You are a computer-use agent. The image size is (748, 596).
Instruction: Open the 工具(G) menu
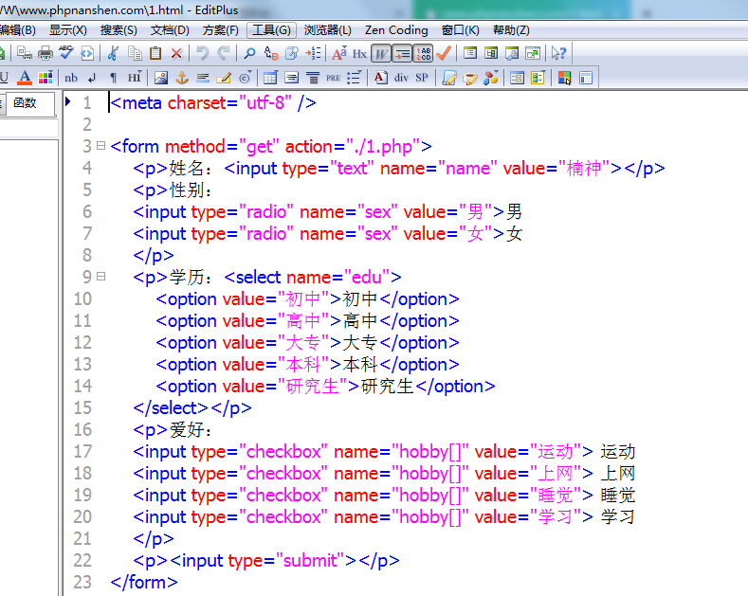point(271,30)
